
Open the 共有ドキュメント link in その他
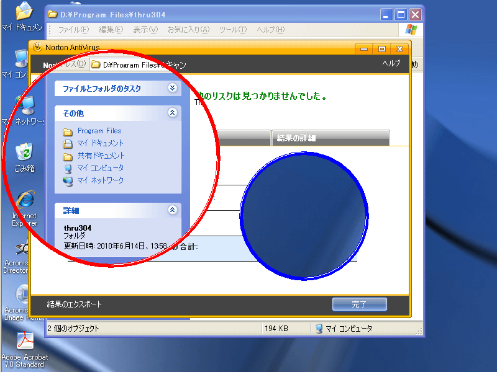[101, 156]
